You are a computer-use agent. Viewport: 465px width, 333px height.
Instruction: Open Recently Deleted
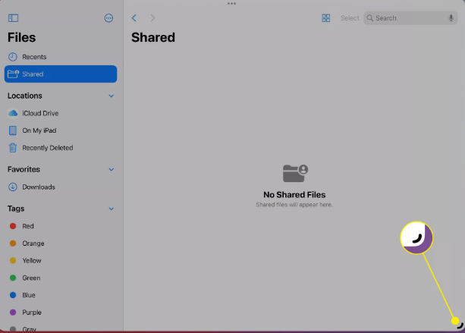click(61, 148)
